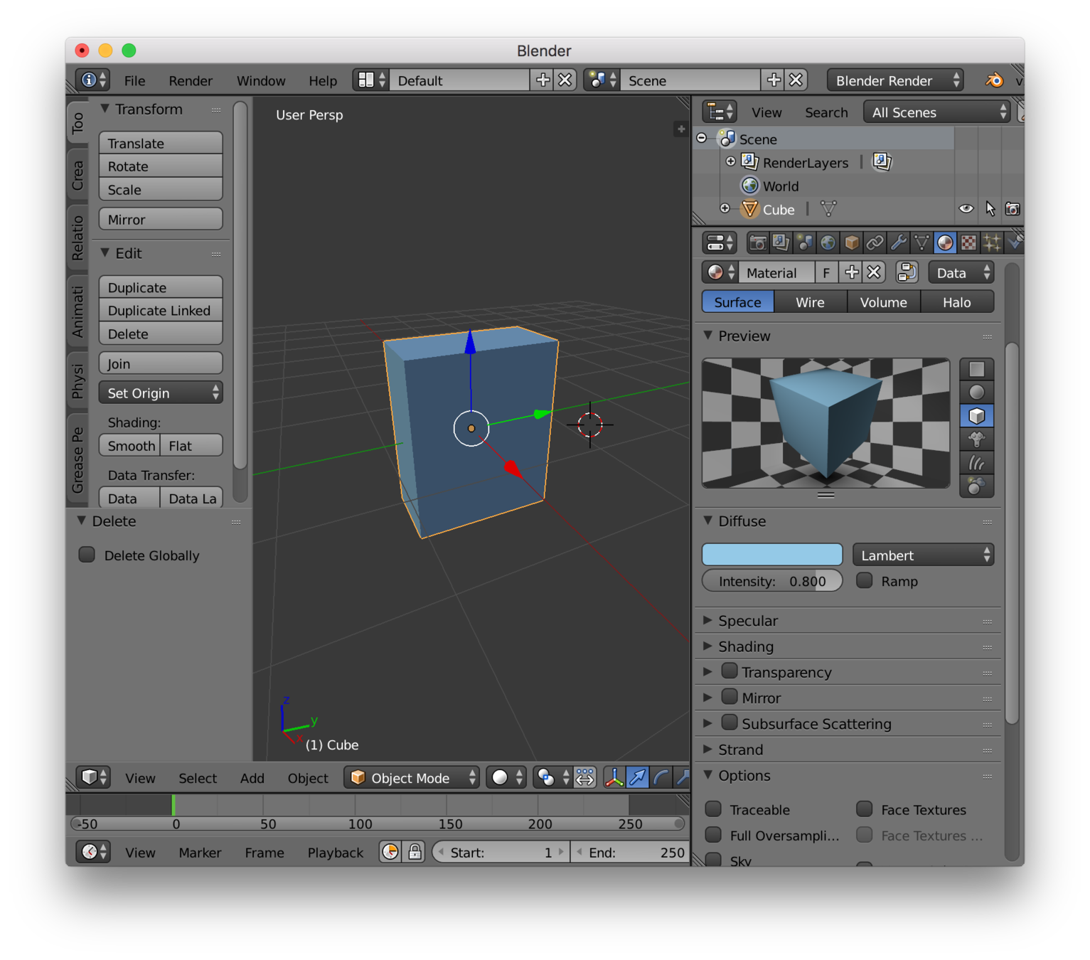
Task: Open the Texture checkerboard properties tab
Action: pos(968,243)
